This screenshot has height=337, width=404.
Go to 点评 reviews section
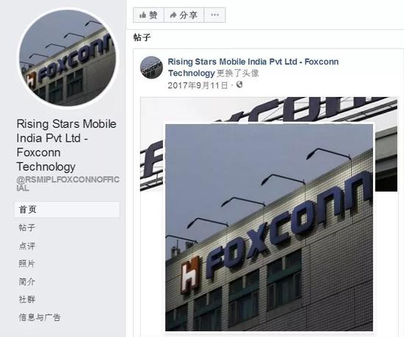click(x=26, y=246)
